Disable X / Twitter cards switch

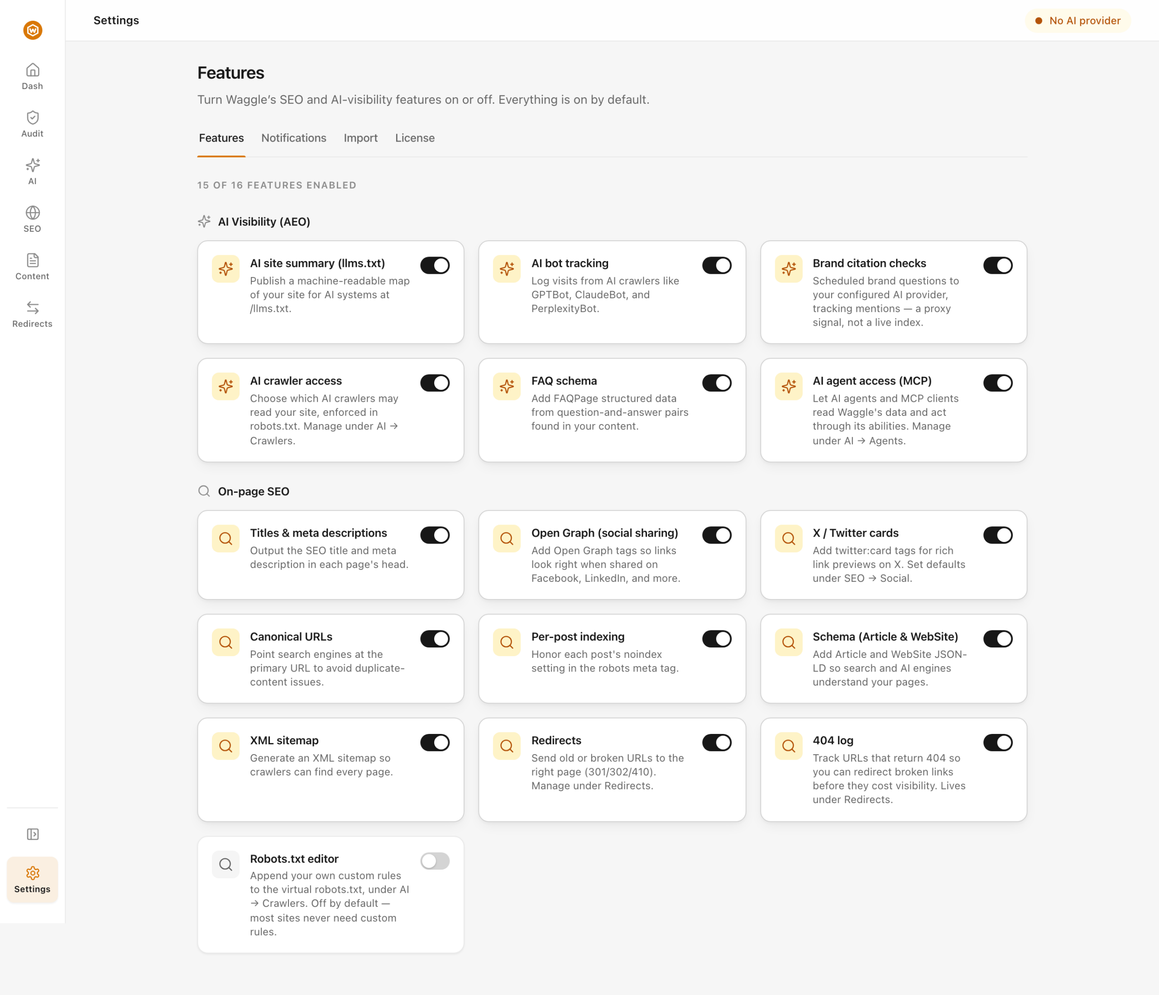point(998,535)
